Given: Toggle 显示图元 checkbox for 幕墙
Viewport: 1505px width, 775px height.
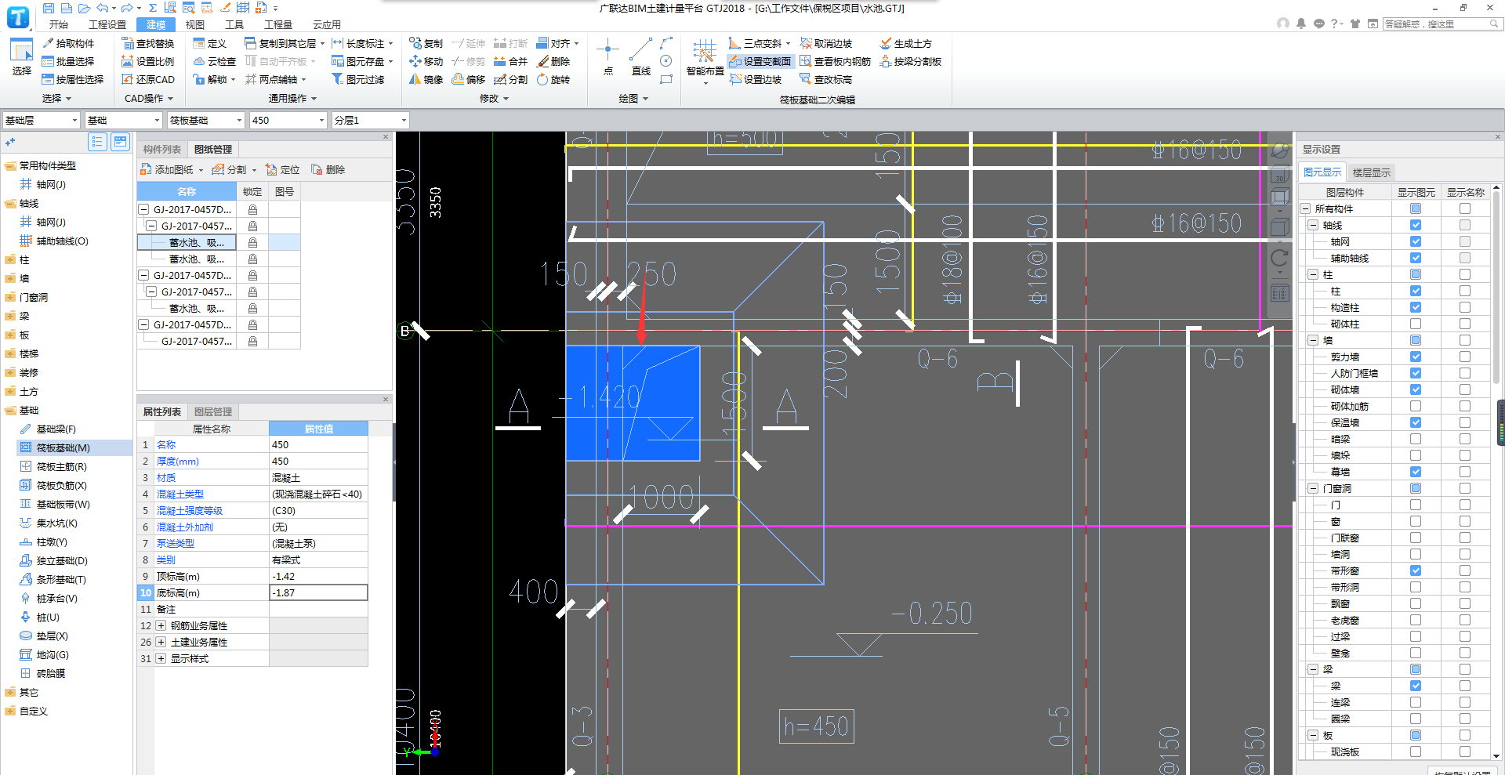Looking at the screenshot, I should pyautogui.click(x=1416, y=472).
